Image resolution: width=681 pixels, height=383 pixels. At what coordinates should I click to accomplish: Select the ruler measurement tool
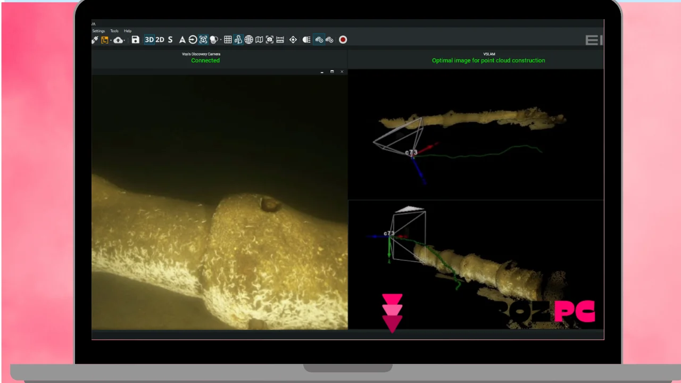click(280, 40)
